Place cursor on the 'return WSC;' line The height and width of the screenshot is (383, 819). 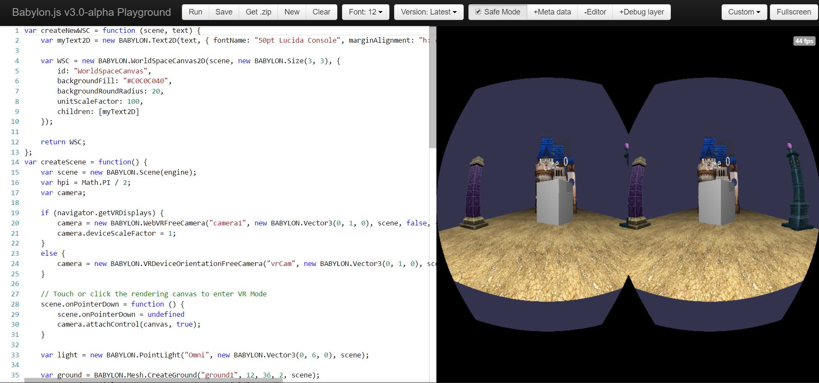point(63,142)
